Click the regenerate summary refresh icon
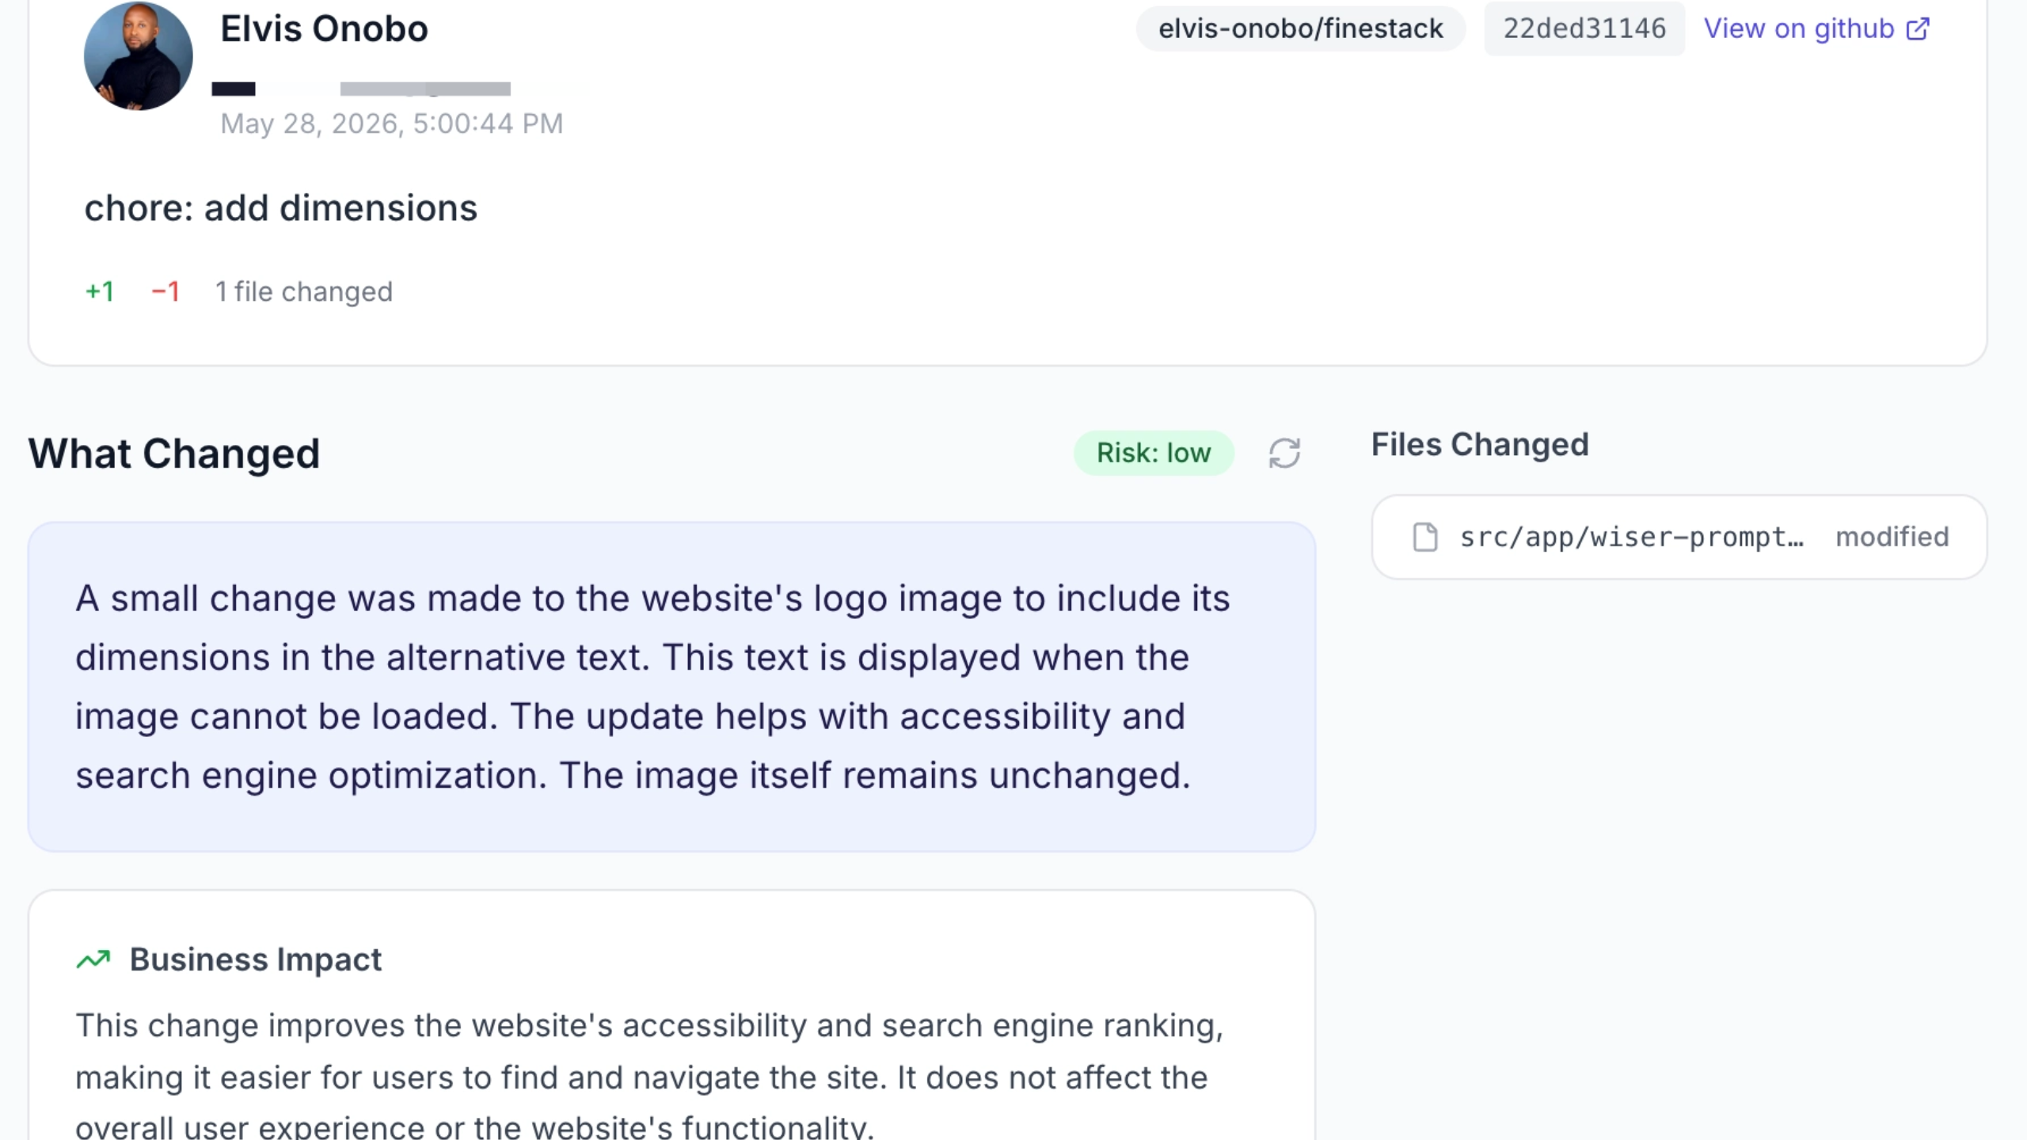The height and width of the screenshot is (1140, 2027). (x=1284, y=454)
